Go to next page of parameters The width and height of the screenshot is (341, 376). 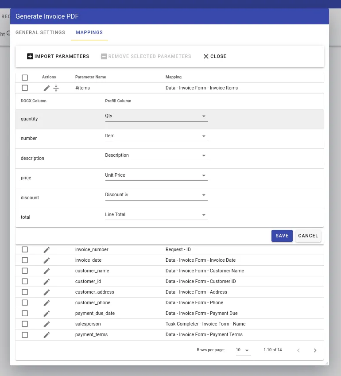click(x=315, y=350)
